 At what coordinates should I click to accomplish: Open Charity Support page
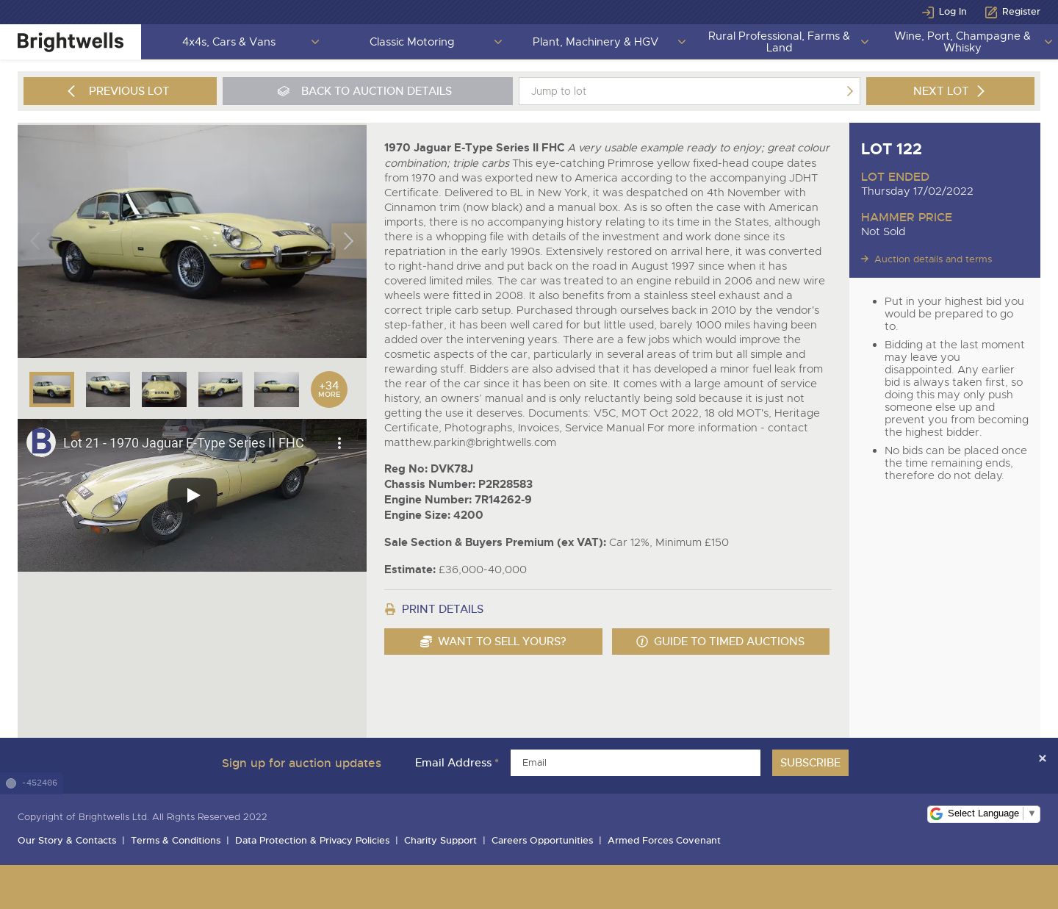point(440,841)
